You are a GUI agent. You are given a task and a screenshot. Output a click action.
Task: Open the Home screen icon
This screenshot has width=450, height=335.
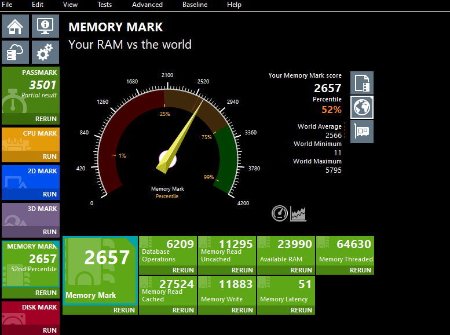(15, 26)
